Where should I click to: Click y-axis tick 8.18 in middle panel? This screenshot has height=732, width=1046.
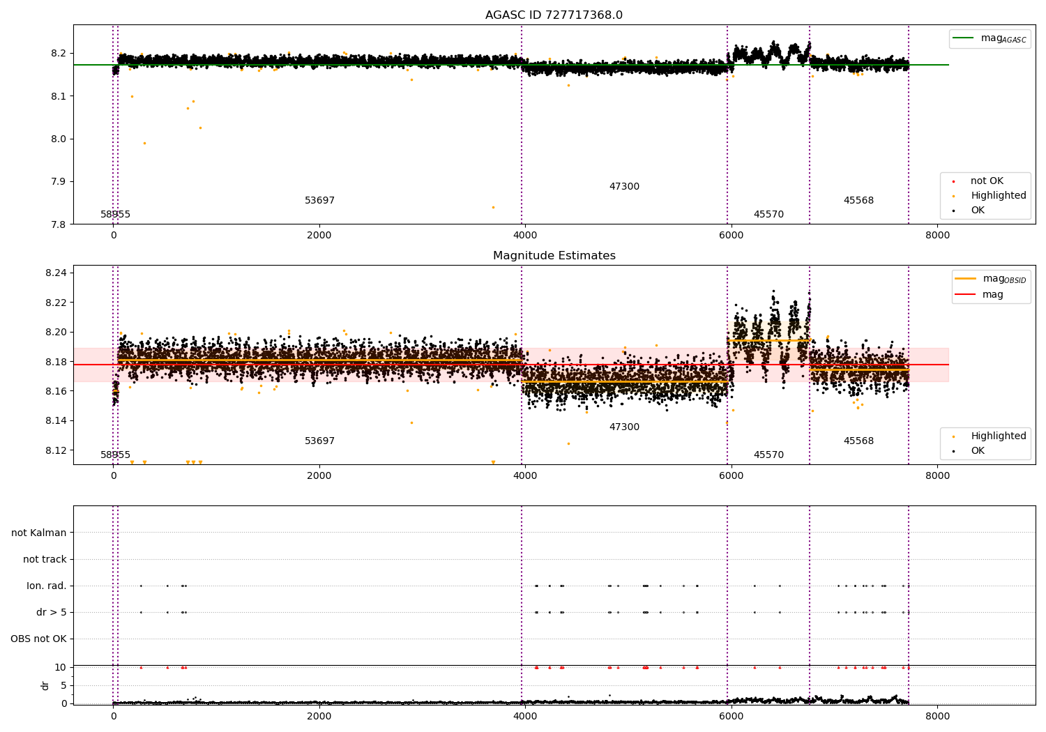56,363
